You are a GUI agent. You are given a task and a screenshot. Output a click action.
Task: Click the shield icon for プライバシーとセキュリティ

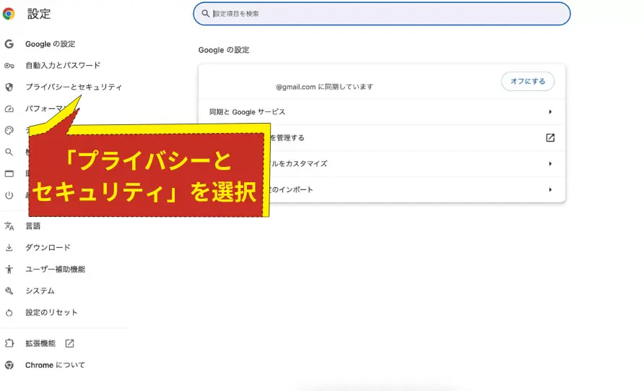pos(9,87)
